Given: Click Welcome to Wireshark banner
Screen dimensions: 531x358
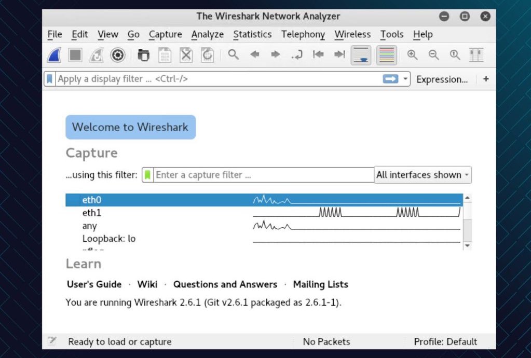Looking at the screenshot, I should (x=131, y=127).
